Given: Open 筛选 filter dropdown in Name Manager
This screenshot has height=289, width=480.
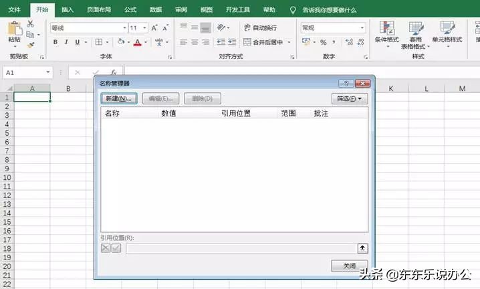Looking at the screenshot, I should [349, 99].
